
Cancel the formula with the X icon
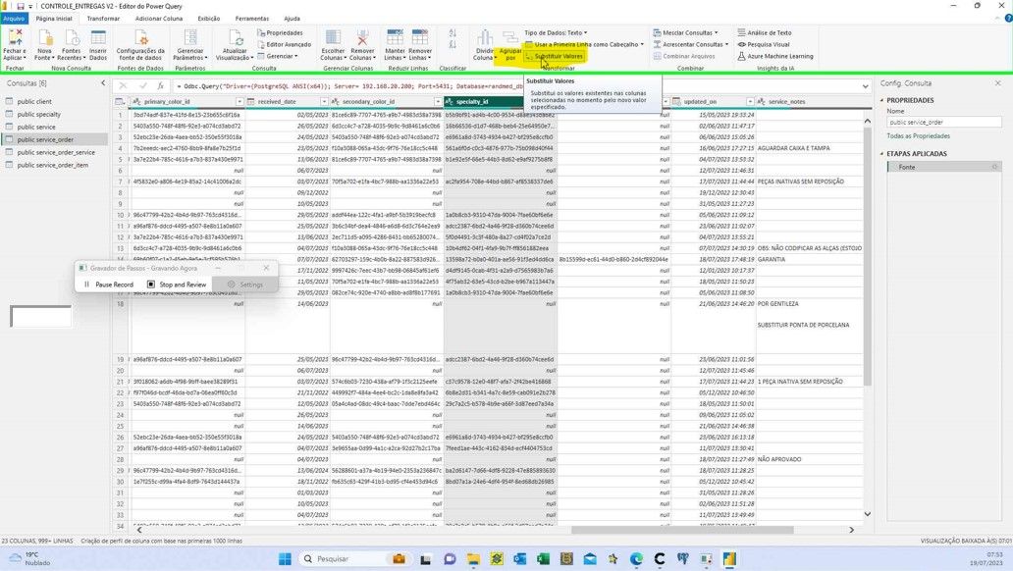click(x=124, y=85)
